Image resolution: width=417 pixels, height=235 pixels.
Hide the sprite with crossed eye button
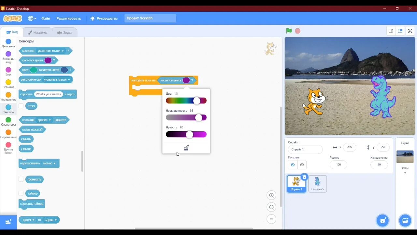pos(302,164)
